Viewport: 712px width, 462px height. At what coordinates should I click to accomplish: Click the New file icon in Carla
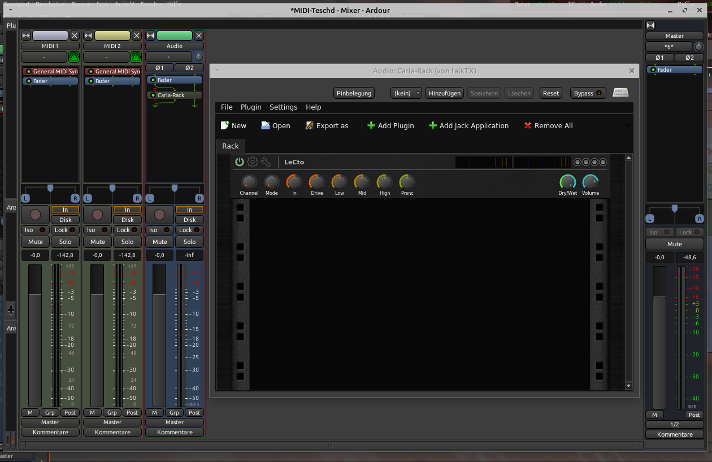[x=225, y=125]
